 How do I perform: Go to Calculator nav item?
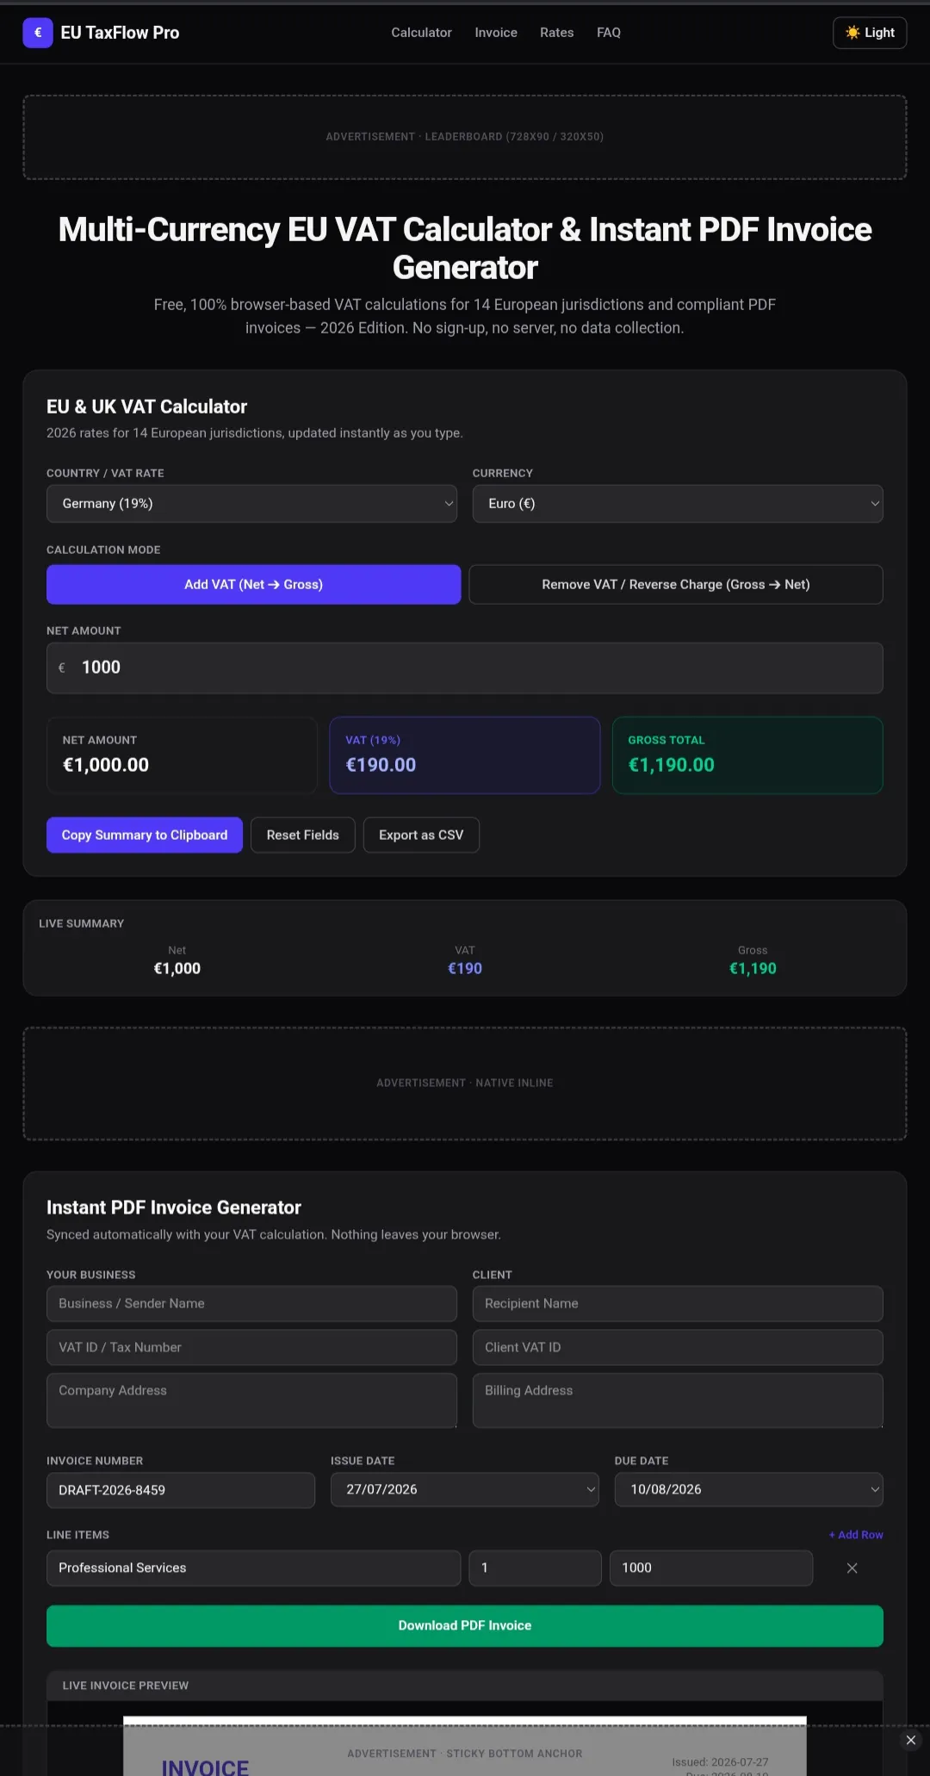pos(421,33)
